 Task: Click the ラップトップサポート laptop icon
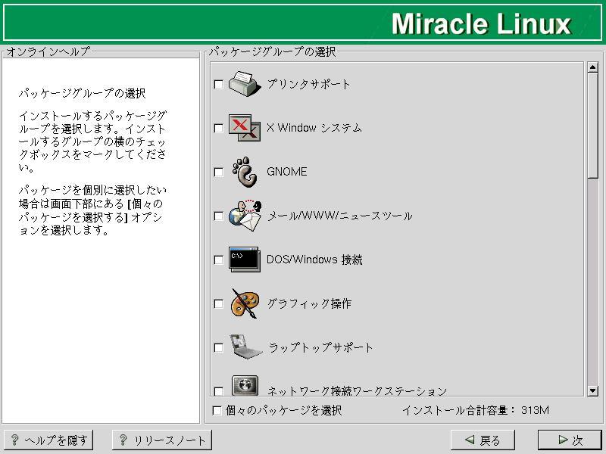(245, 347)
